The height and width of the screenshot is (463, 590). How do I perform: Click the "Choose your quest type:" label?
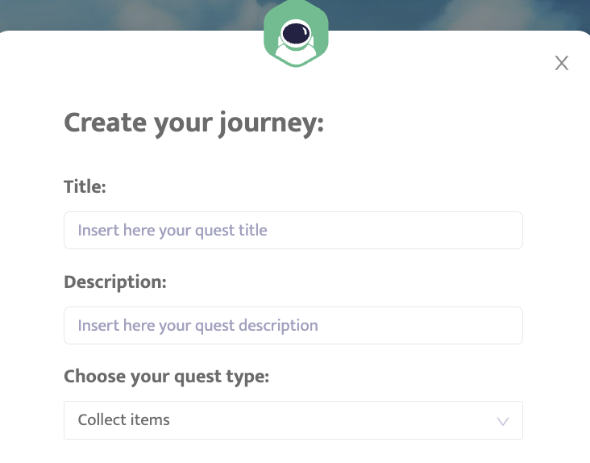point(166,377)
